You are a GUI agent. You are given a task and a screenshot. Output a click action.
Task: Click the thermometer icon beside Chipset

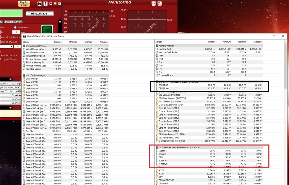tap(157, 154)
